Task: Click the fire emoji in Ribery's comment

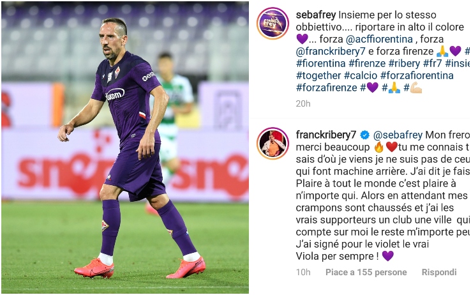Action: pos(379,147)
